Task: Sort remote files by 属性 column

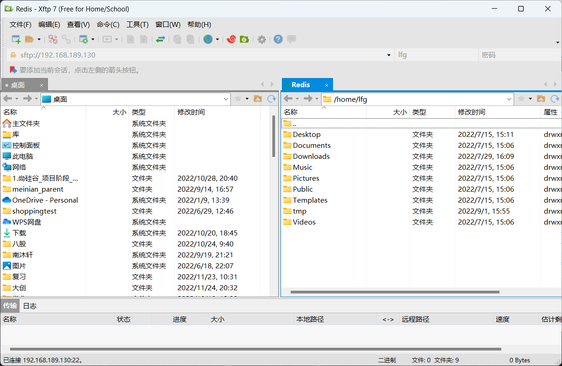Action: tap(551, 112)
